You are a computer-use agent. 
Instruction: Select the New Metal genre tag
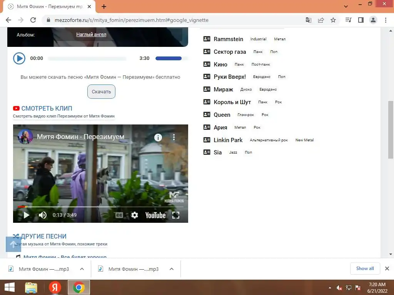[305, 140]
